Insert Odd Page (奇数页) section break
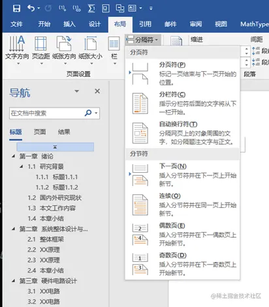This screenshot has height=307, width=269. [182, 264]
